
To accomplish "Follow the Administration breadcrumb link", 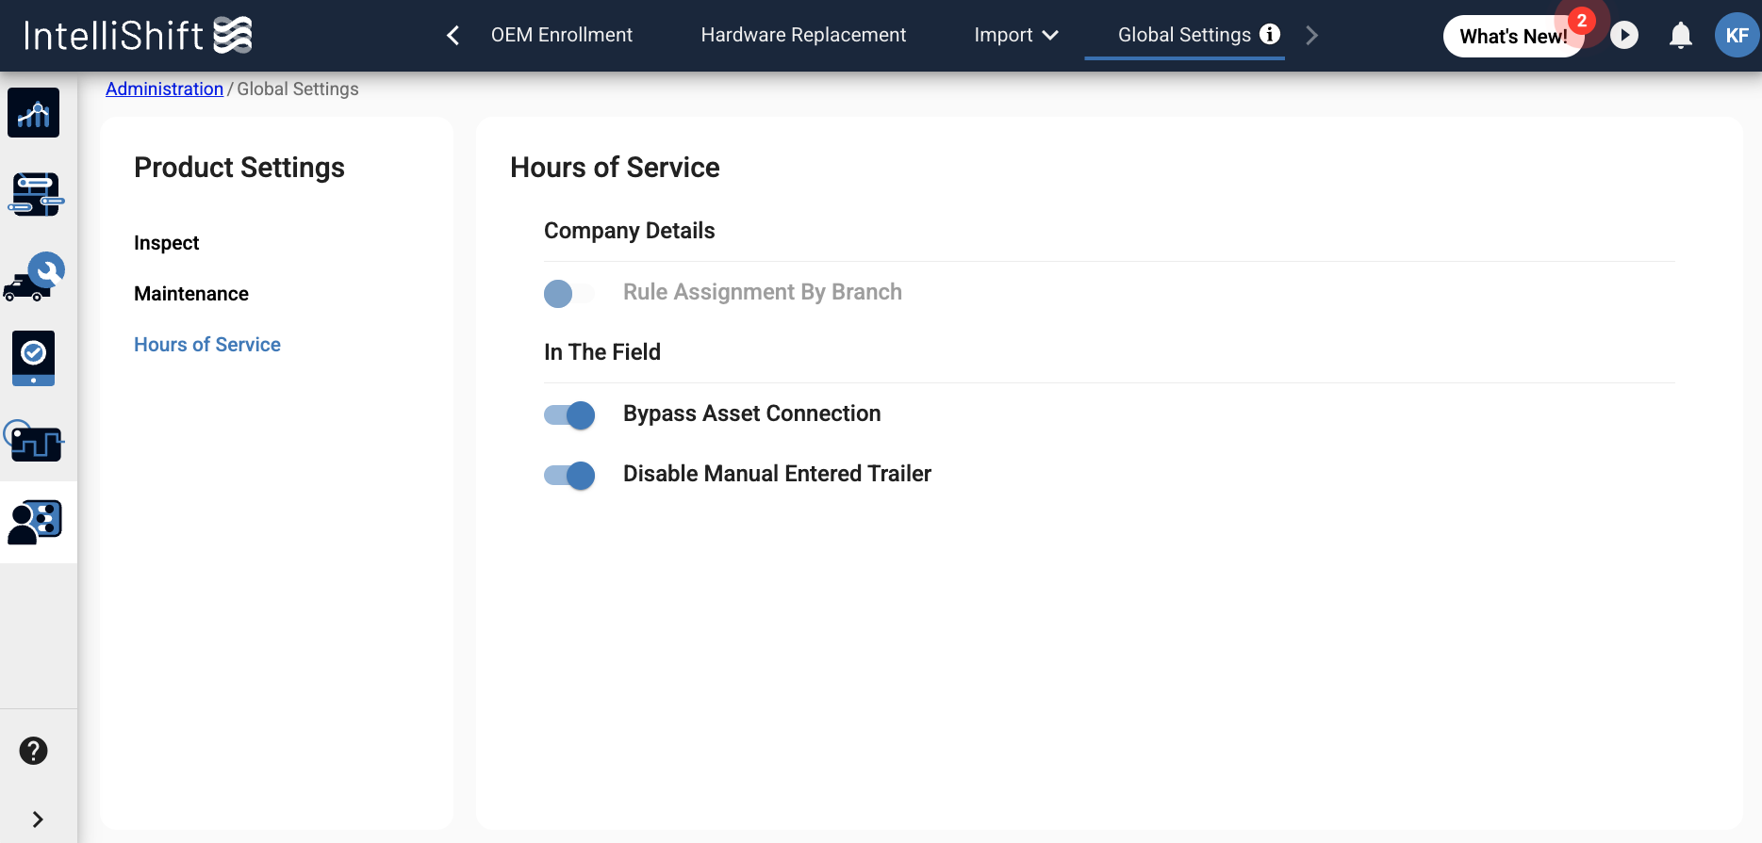I will 164,89.
